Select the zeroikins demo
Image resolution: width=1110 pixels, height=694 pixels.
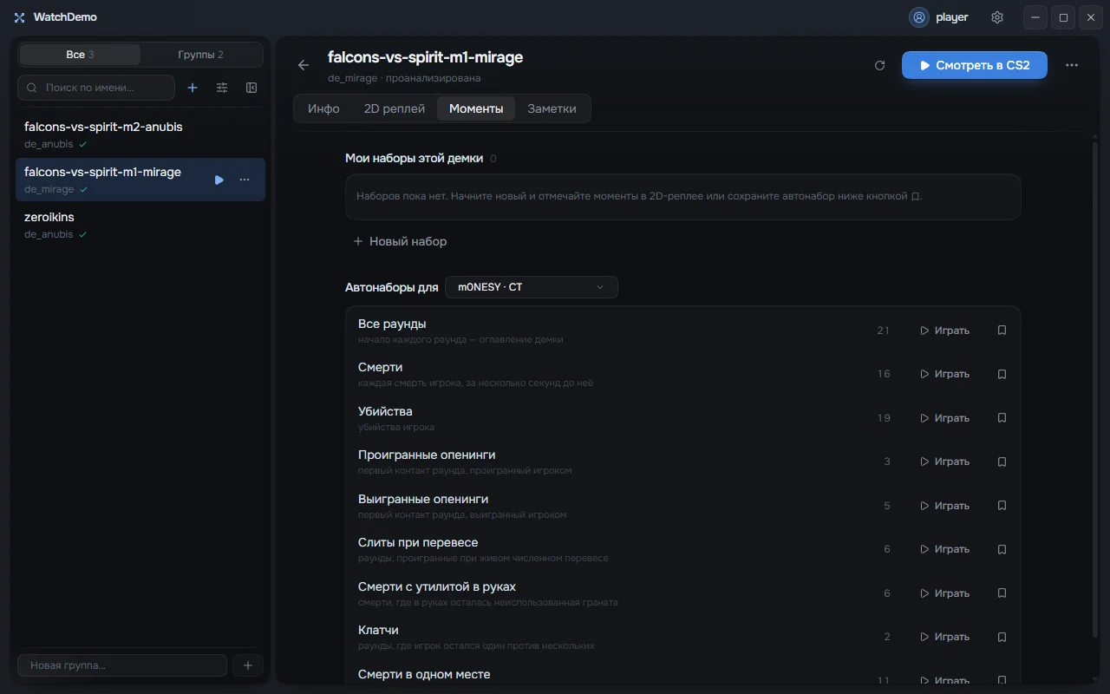[140, 225]
